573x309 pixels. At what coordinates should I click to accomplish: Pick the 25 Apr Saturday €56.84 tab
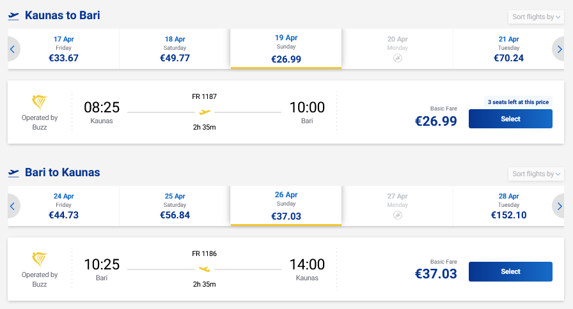(175, 206)
